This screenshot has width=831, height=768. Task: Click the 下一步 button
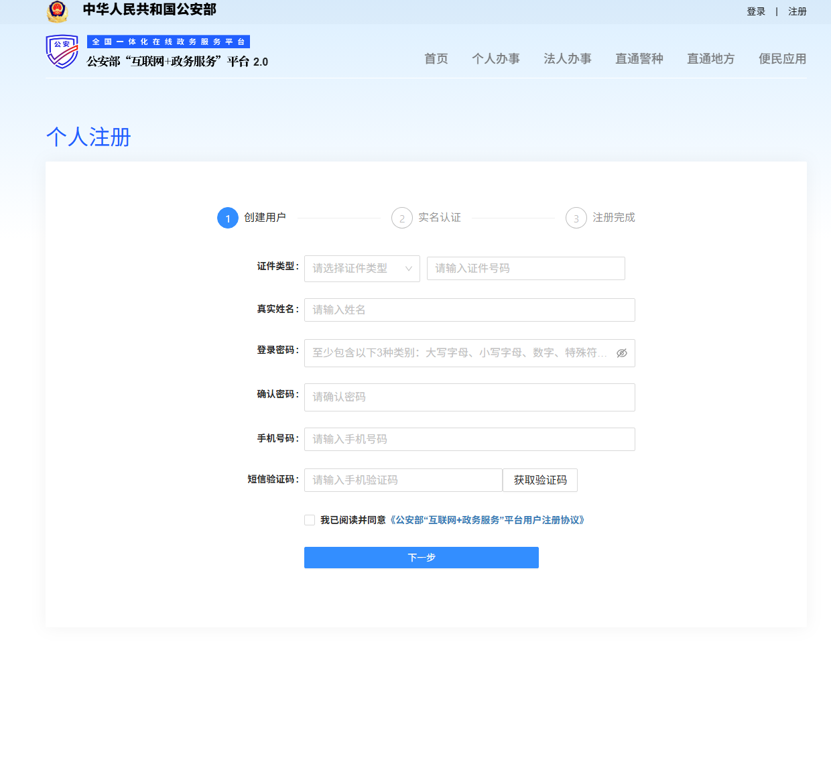point(422,557)
